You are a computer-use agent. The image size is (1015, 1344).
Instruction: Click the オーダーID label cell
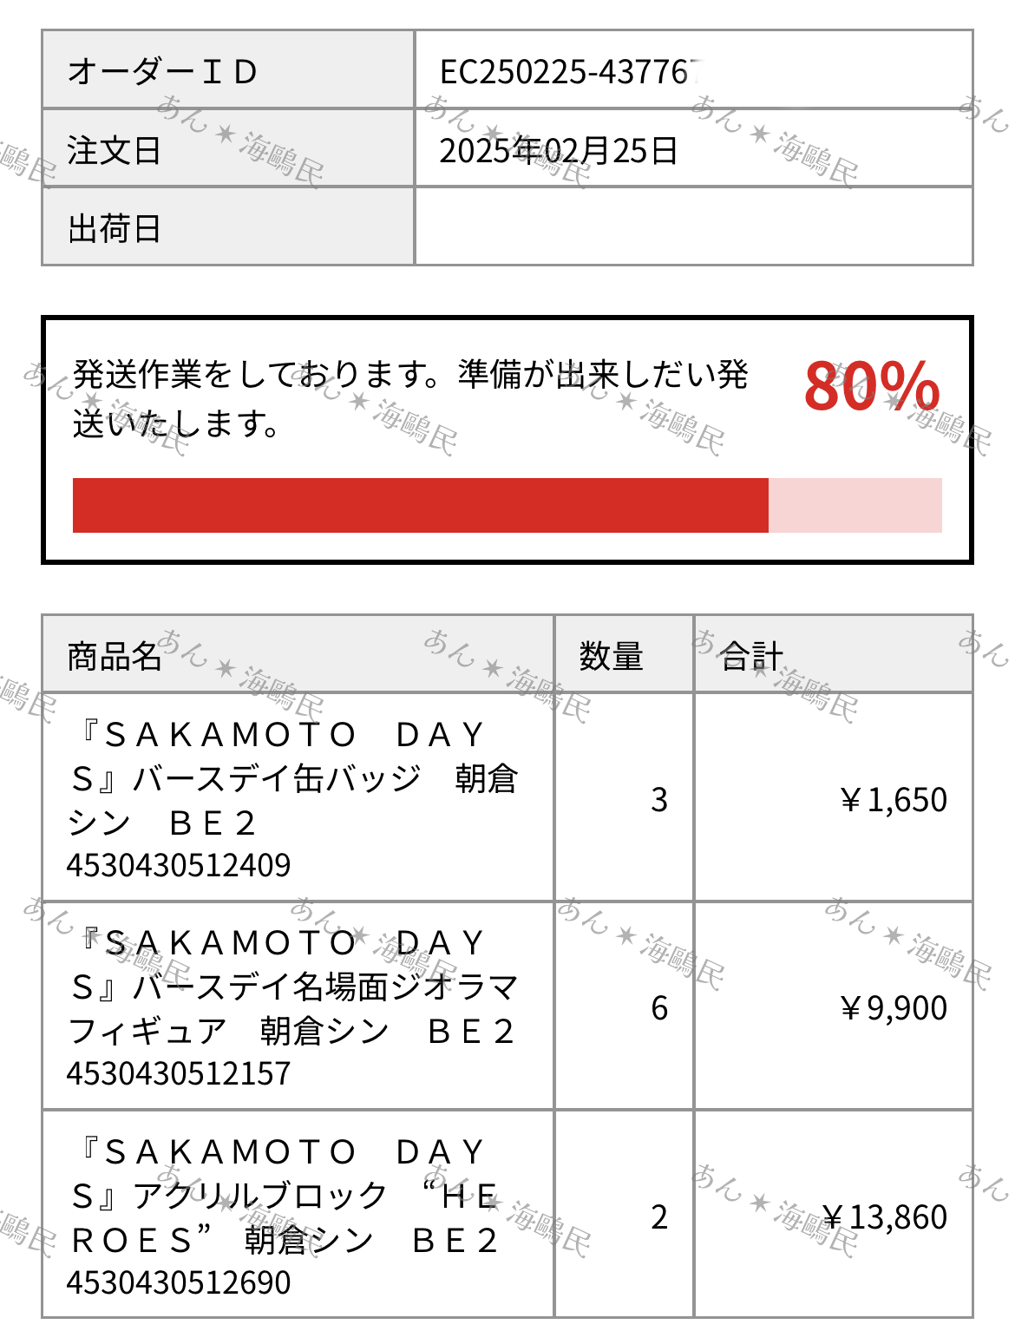(228, 69)
